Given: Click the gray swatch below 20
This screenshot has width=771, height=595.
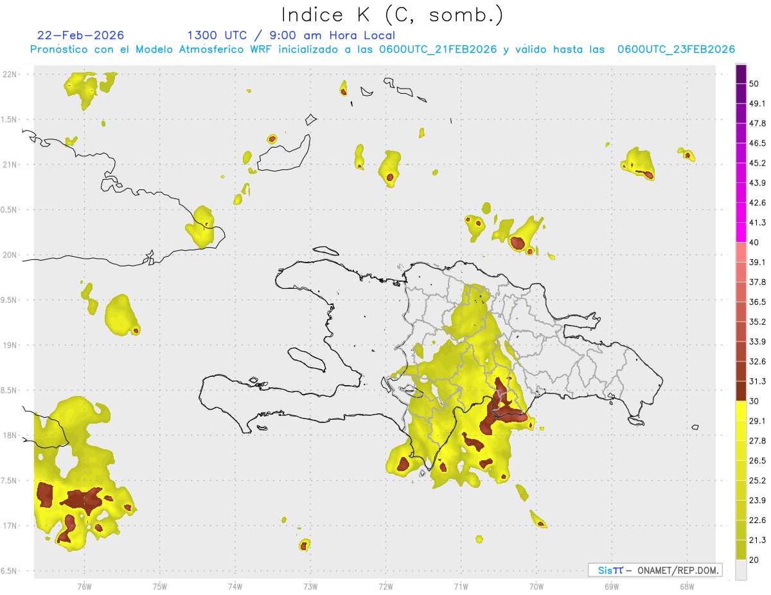Looking at the screenshot, I should (x=741, y=570).
